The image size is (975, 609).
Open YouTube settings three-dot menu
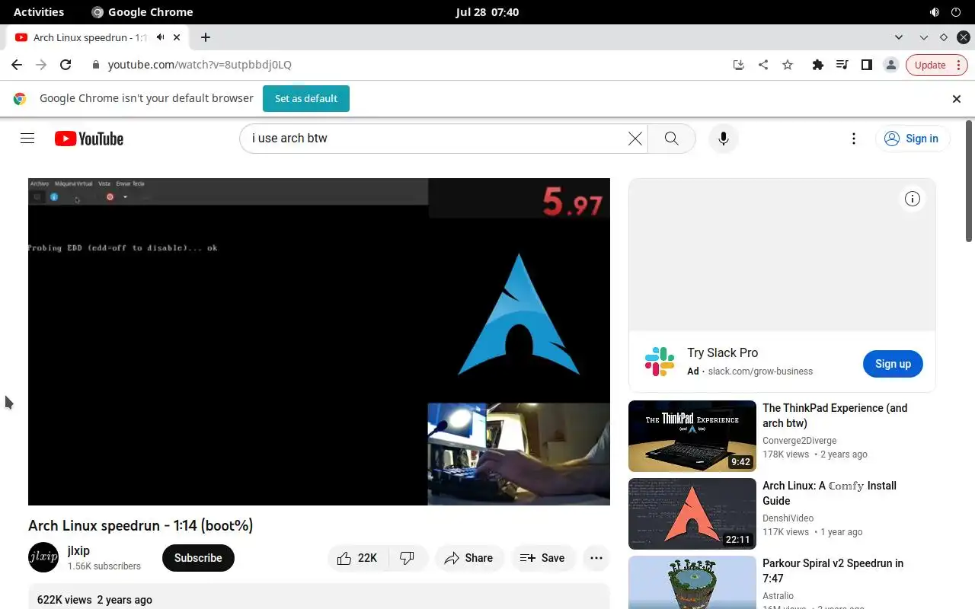click(x=854, y=139)
